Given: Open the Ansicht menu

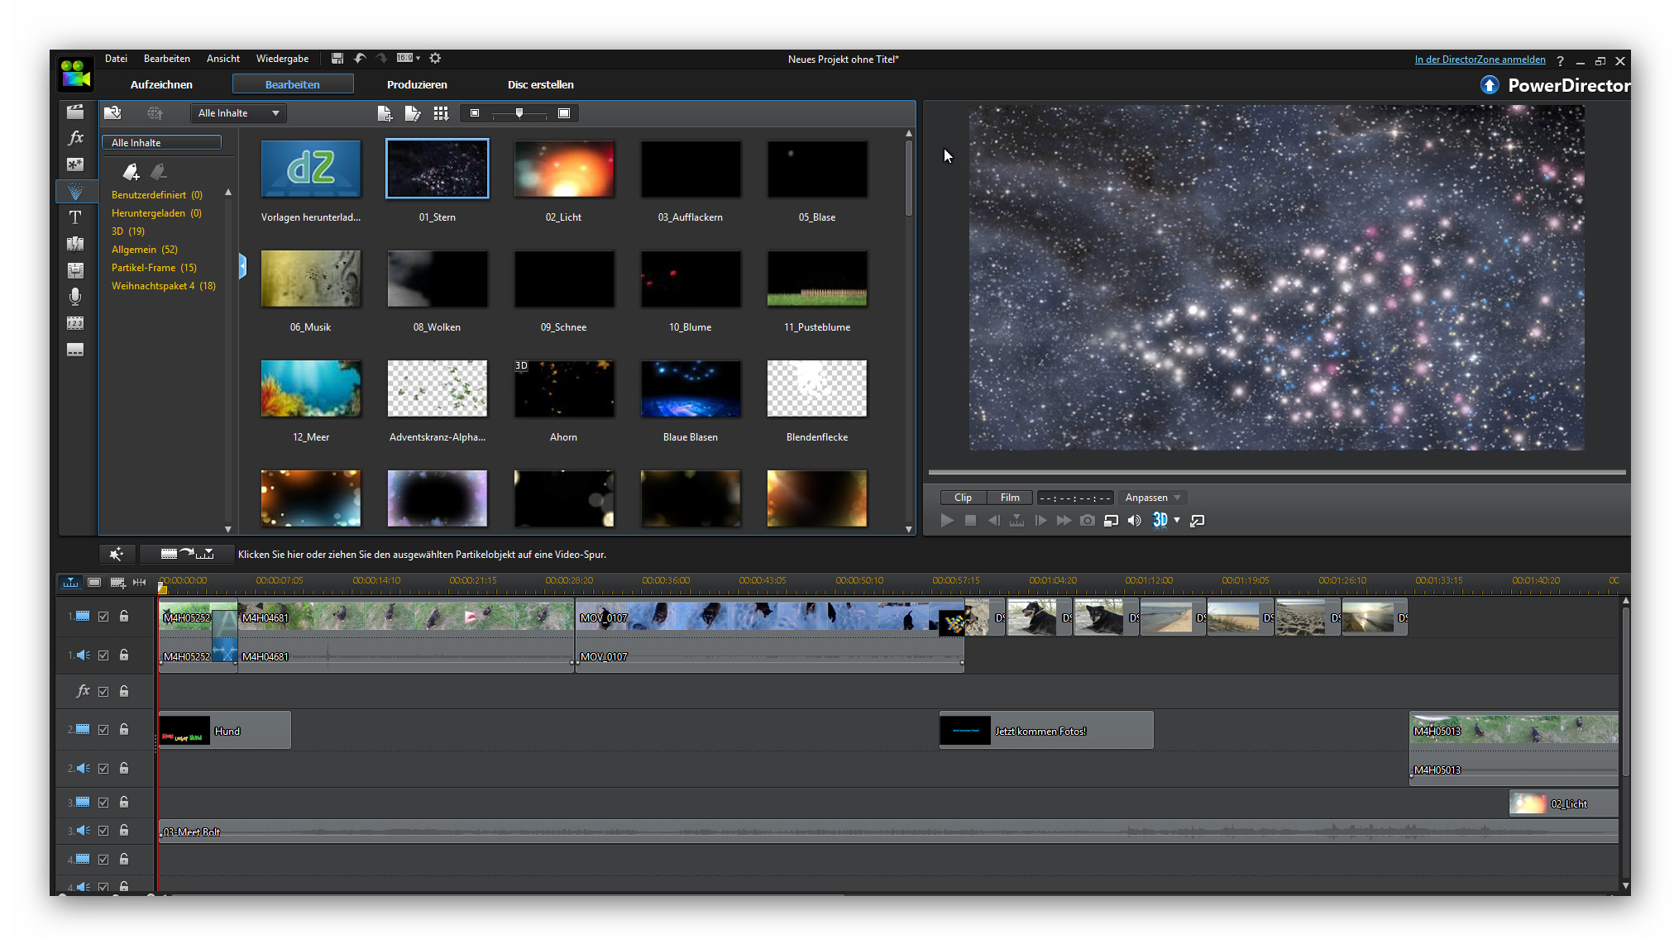Looking at the screenshot, I should [223, 59].
